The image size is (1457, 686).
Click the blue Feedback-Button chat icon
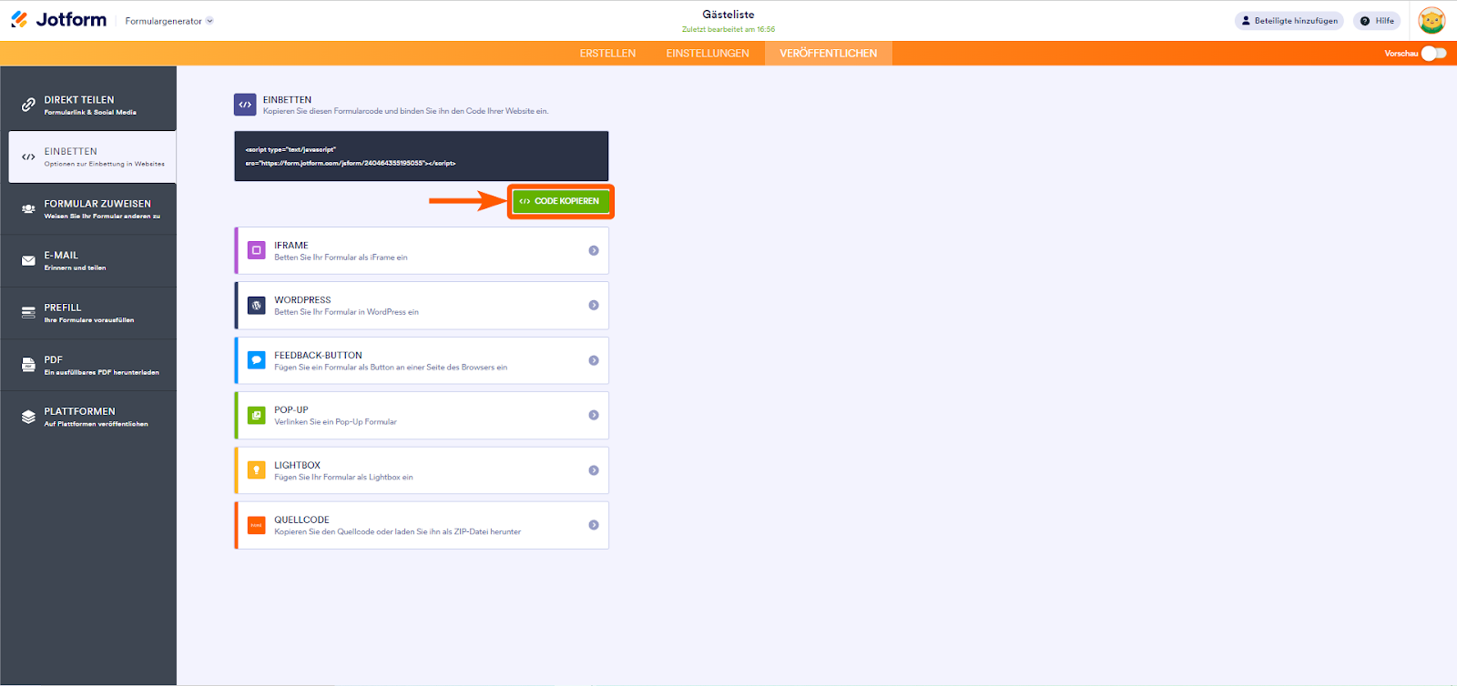tap(257, 360)
